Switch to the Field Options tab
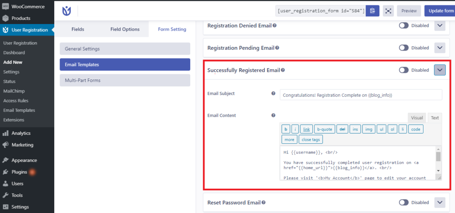This screenshot has width=455, height=213. [x=125, y=29]
